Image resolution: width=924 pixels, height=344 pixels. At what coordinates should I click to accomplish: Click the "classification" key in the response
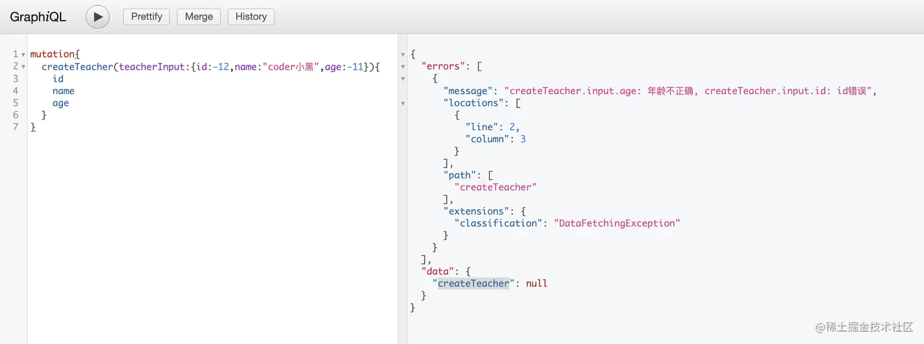coord(499,223)
